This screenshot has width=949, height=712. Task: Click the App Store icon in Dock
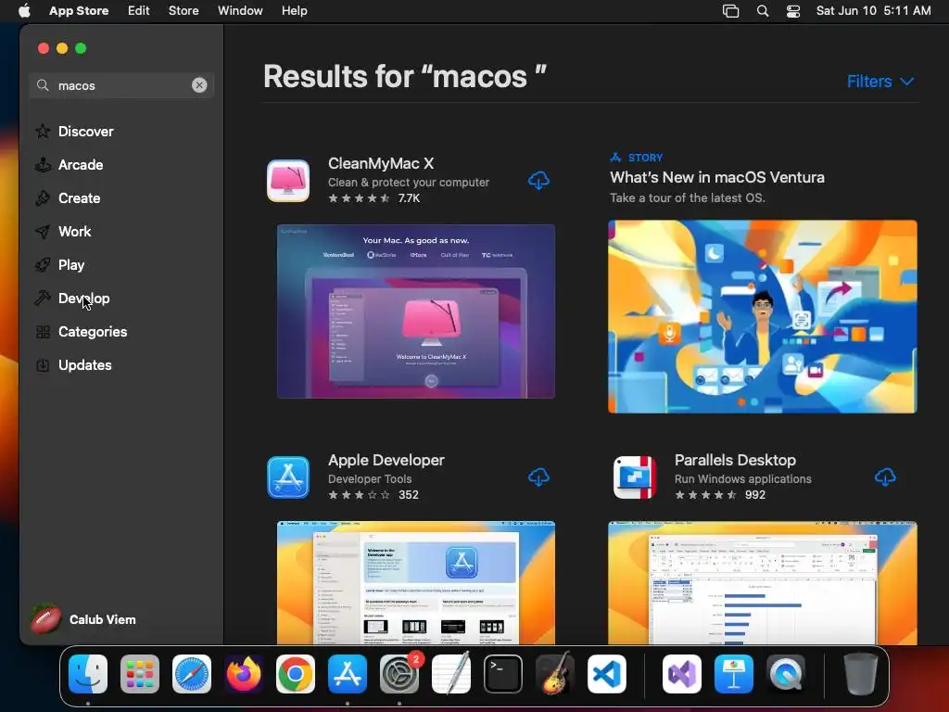point(348,674)
